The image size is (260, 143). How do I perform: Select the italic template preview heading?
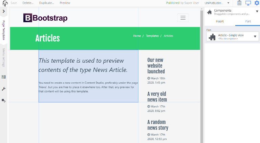(83, 65)
